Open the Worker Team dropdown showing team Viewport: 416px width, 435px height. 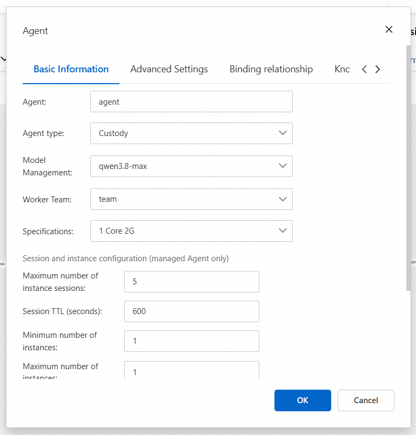click(191, 199)
